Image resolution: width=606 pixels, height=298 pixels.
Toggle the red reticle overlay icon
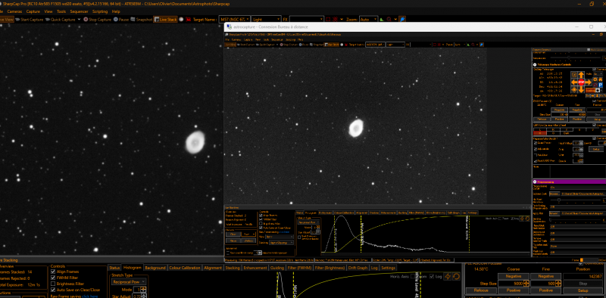(x=335, y=19)
